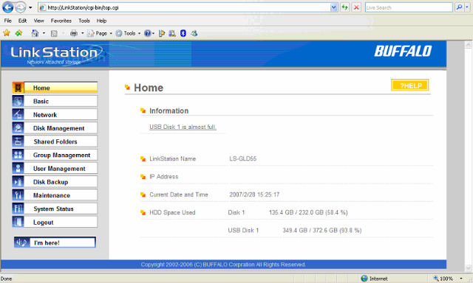Click the Messenger toolbar icon
473x283 pixels.
point(194,33)
